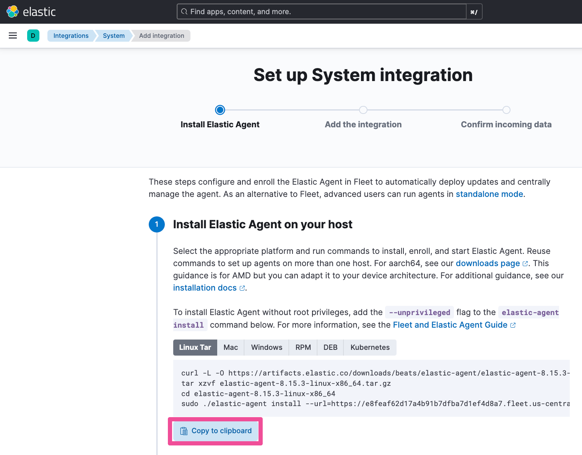Select the Add the integration step circle
582x455 pixels.
[x=363, y=110]
